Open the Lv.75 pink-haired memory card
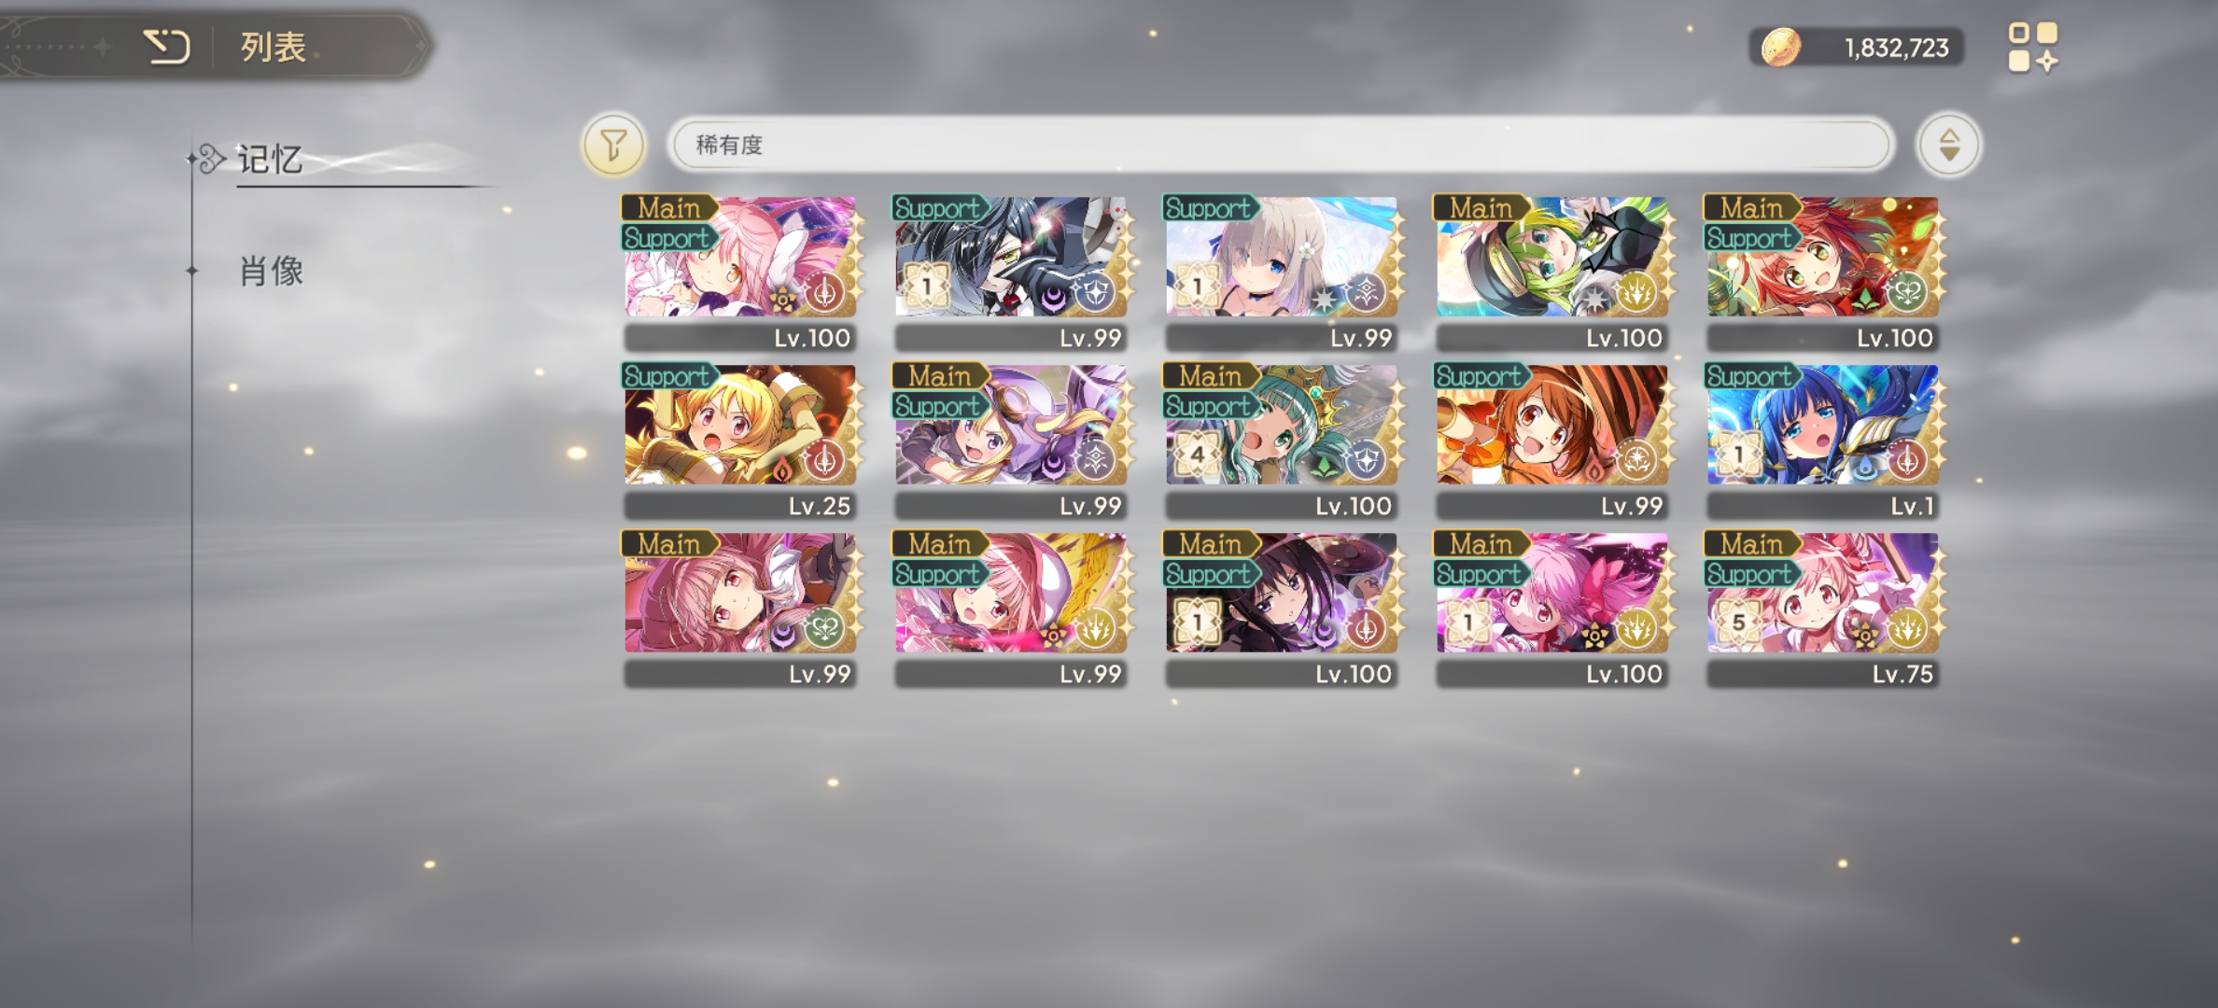 1823,608
